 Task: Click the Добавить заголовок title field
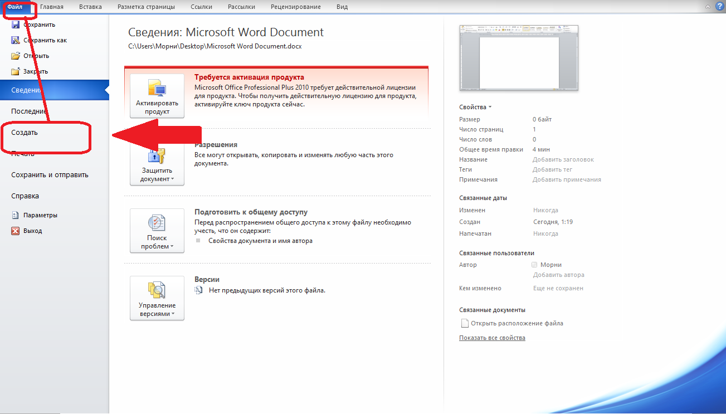pyautogui.click(x=563, y=159)
